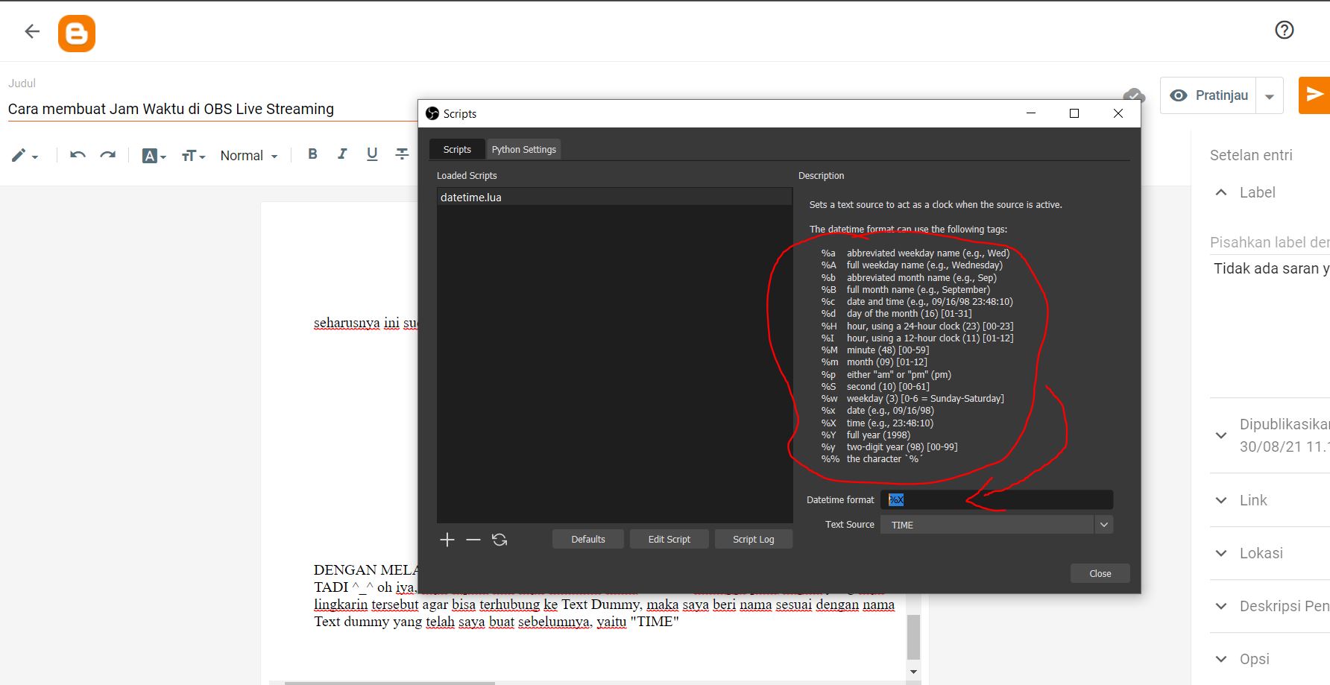Expand the Link section
The height and width of the screenshot is (685, 1330).
(1221, 500)
